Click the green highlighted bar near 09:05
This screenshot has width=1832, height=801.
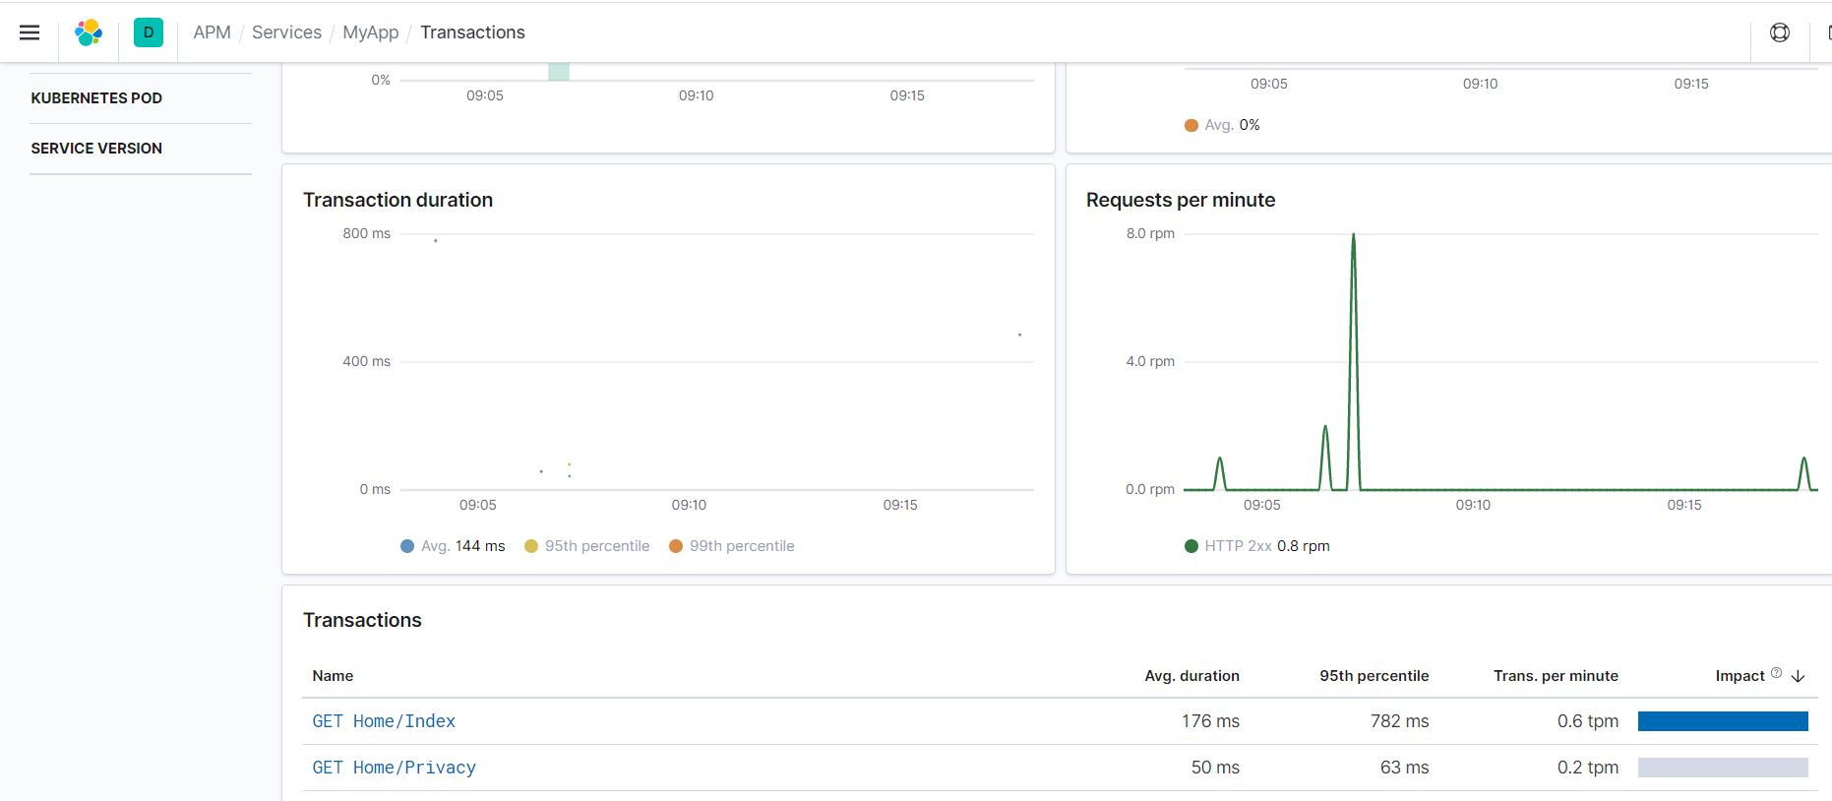coord(559,72)
